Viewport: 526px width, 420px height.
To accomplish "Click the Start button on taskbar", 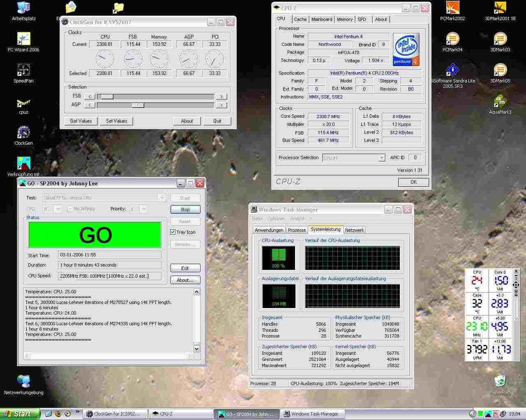I will 20,414.
